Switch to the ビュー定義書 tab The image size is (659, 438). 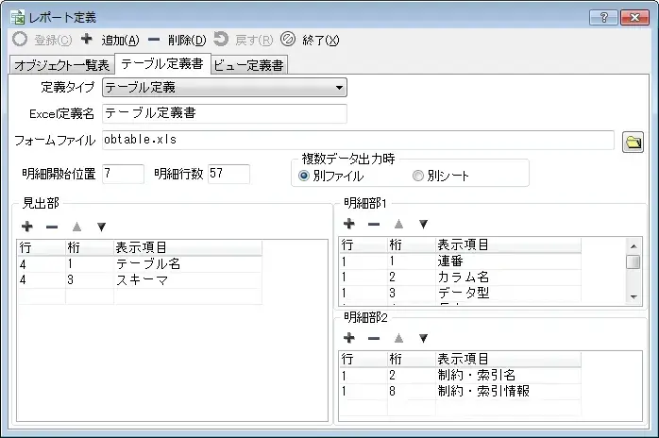click(248, 65)
